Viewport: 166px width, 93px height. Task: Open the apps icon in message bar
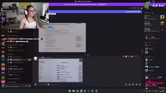140,84
